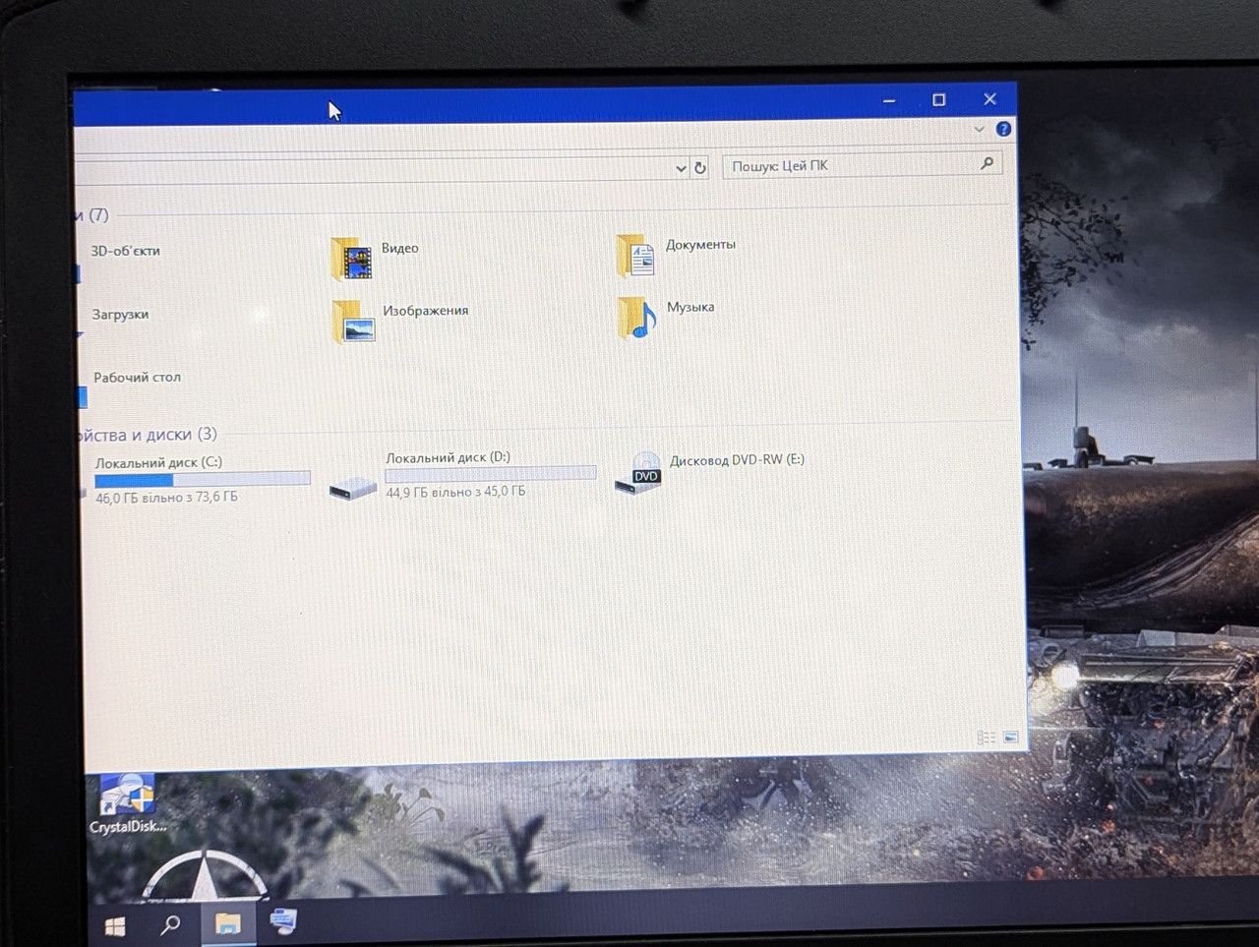1259x947 pixels.
Task: Select the DVD-RW (E:) drive icon
Action: click(x=638, y=474)
